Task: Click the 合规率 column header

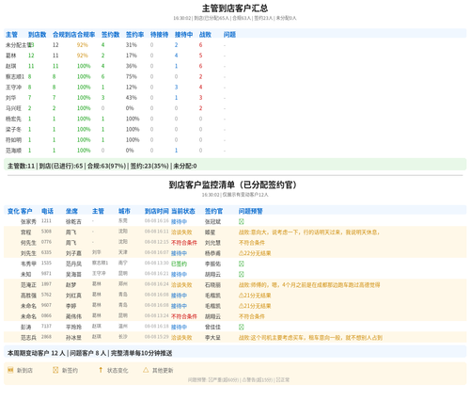Action: coord(86,35)
